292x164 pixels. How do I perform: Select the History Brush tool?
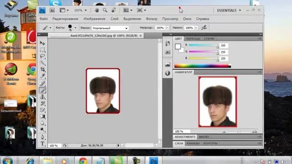tap(42, 103)
